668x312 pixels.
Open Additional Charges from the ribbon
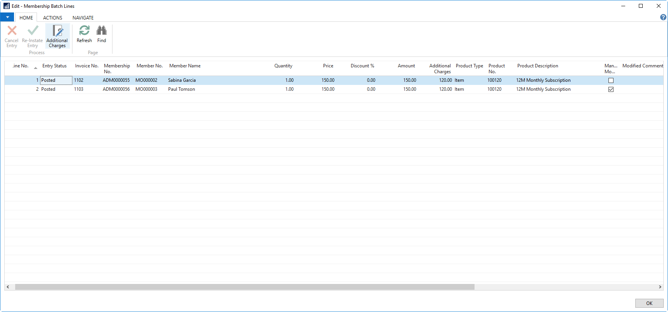(x=57, y=36)
